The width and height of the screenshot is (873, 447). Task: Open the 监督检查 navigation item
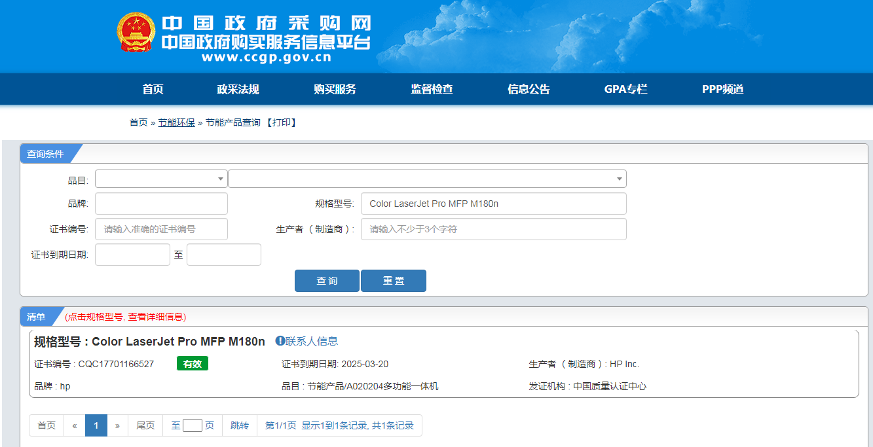pos(432,90)
